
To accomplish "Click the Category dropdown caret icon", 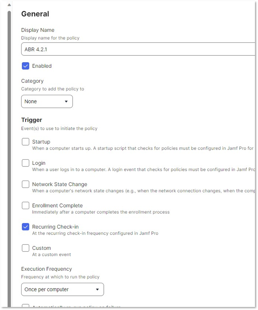I will pyautogui.click(x=66, y=102).
